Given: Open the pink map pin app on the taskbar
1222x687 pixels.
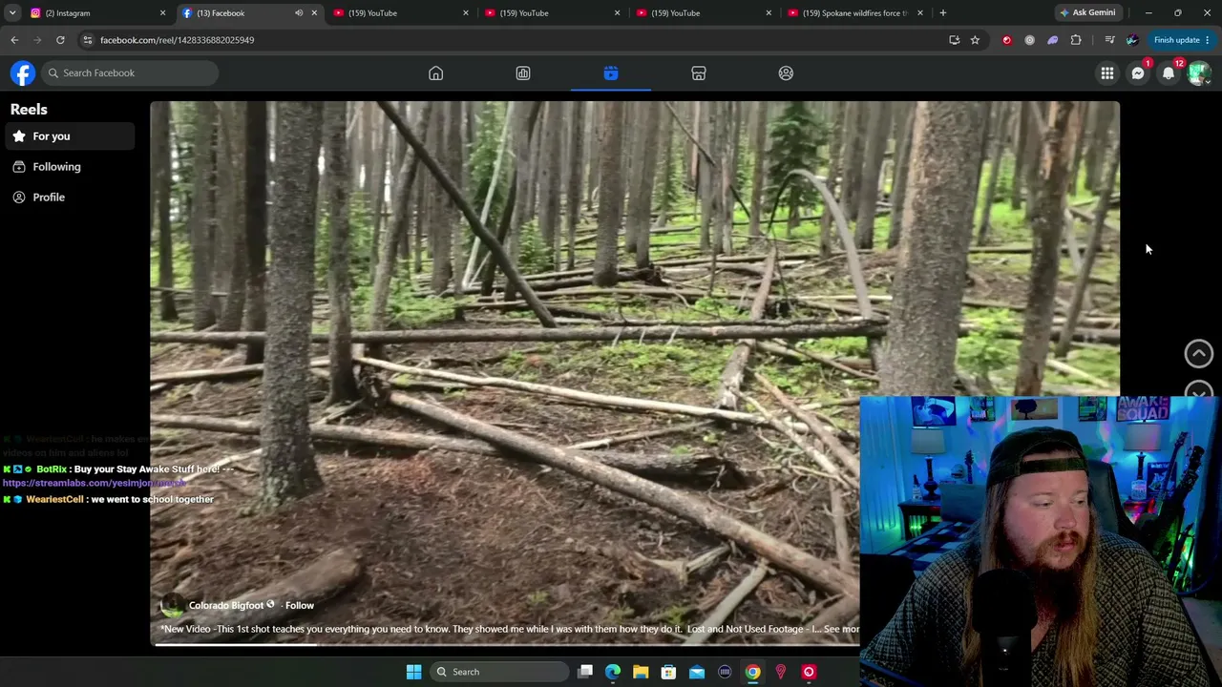Looking at the screenshot, I should [781, 672].
